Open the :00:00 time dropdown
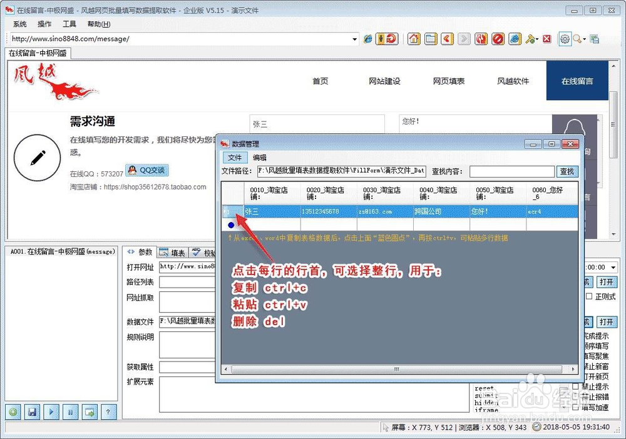Image resolution: width=626 pixels, height=439 pixels. (613, 267)
